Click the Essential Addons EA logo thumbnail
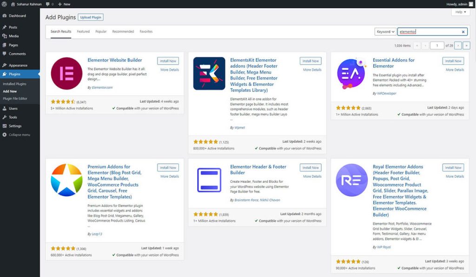 [351, 73]
